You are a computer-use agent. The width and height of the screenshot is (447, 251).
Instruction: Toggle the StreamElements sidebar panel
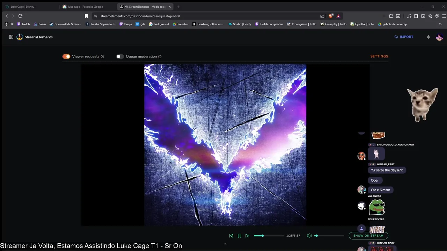click(x=11, y=37)
